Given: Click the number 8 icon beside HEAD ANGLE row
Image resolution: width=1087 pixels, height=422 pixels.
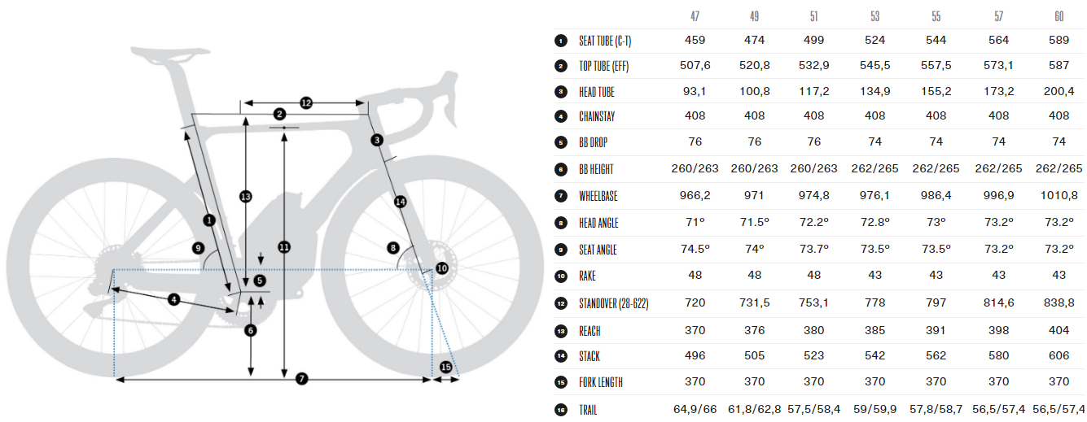Looking at the screenshot, I should coord(561,222).
